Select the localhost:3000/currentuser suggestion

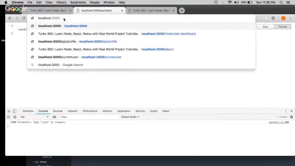click(142, 57)
